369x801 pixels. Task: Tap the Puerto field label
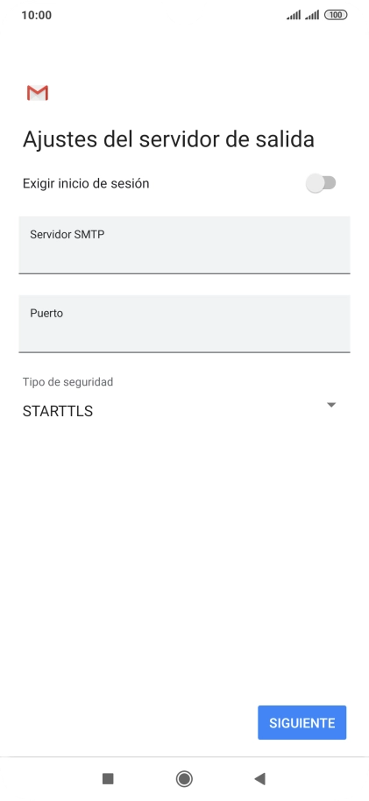[x=46, y=313]
